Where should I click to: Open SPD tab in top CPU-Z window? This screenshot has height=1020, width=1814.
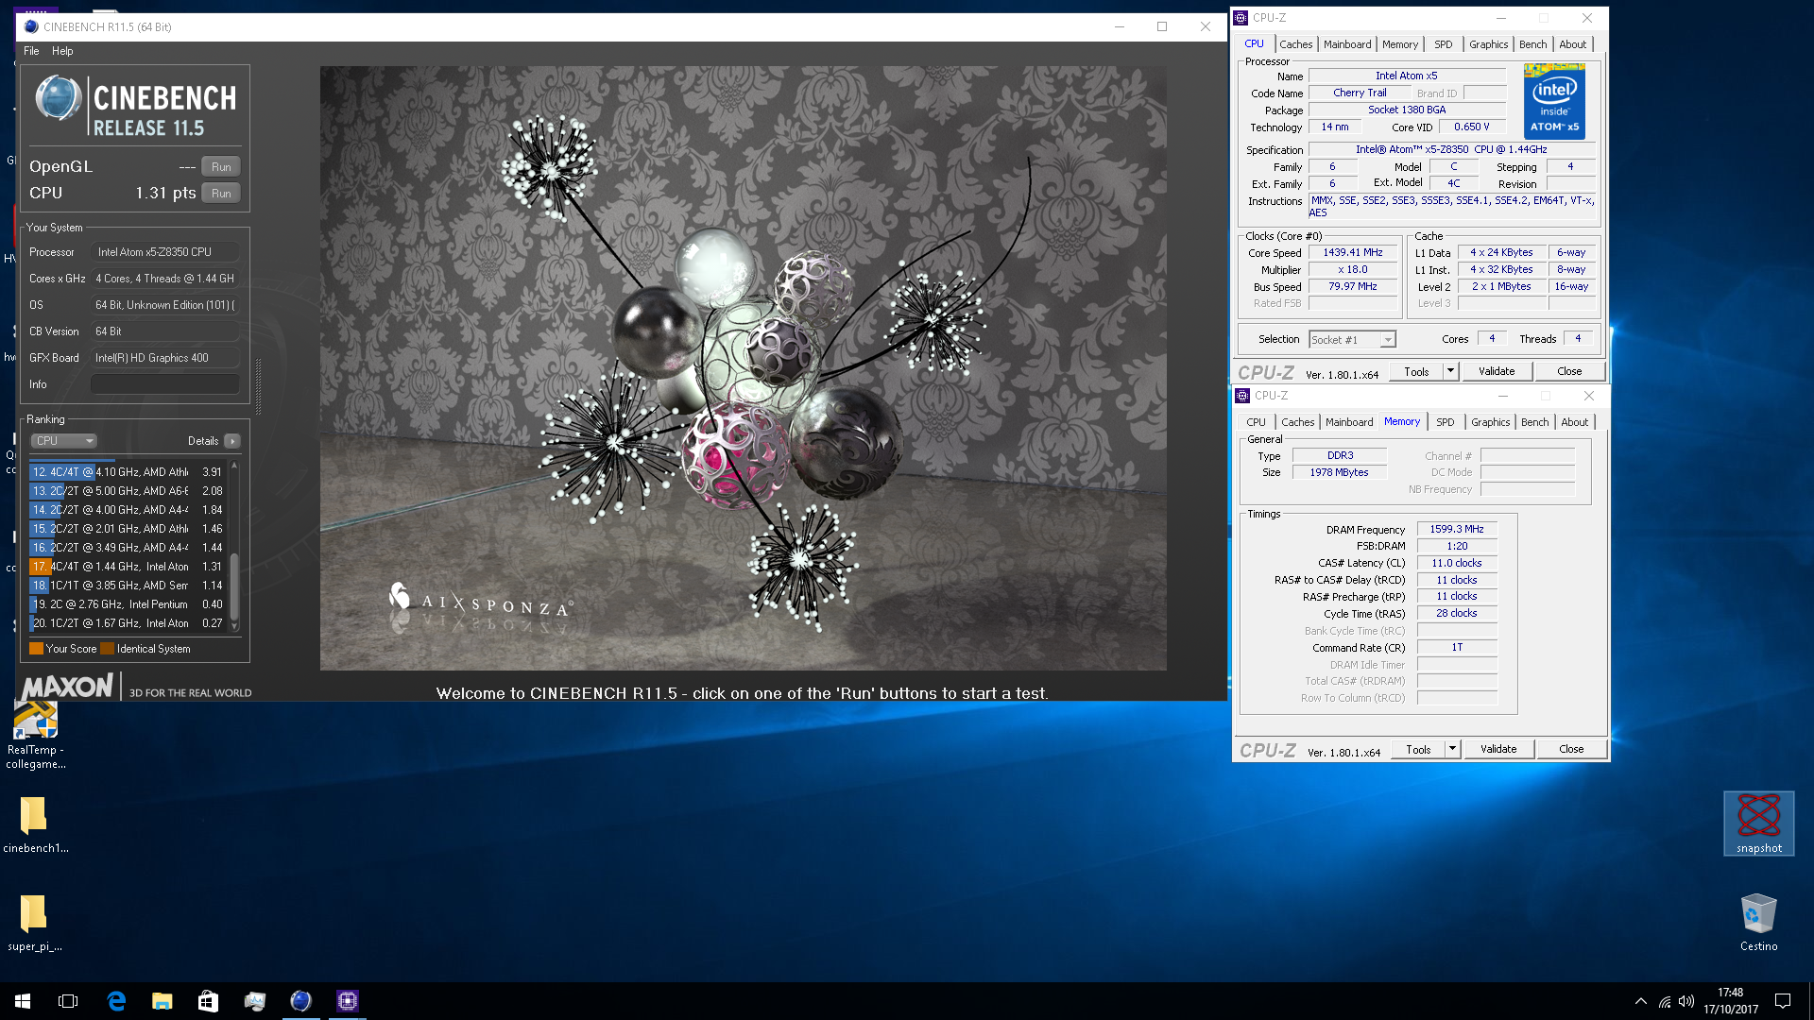click(1443, 44)
